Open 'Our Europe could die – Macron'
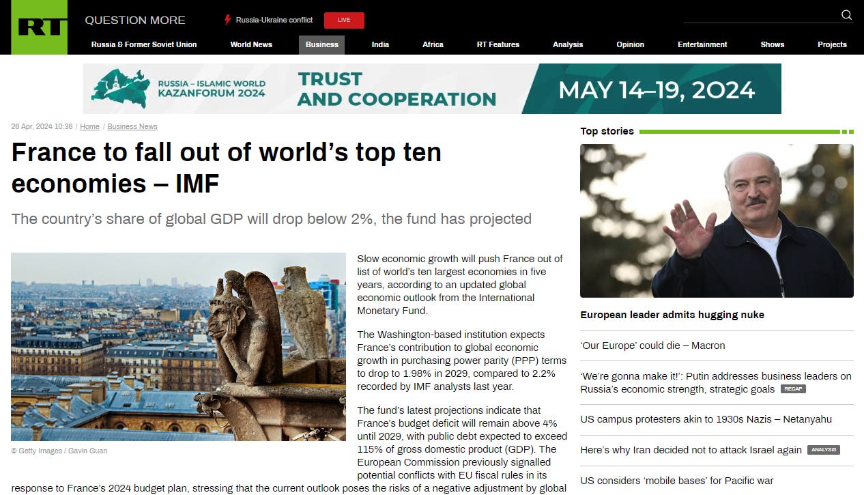The width and height of the screenshot is (864, 495). (652, 345)
